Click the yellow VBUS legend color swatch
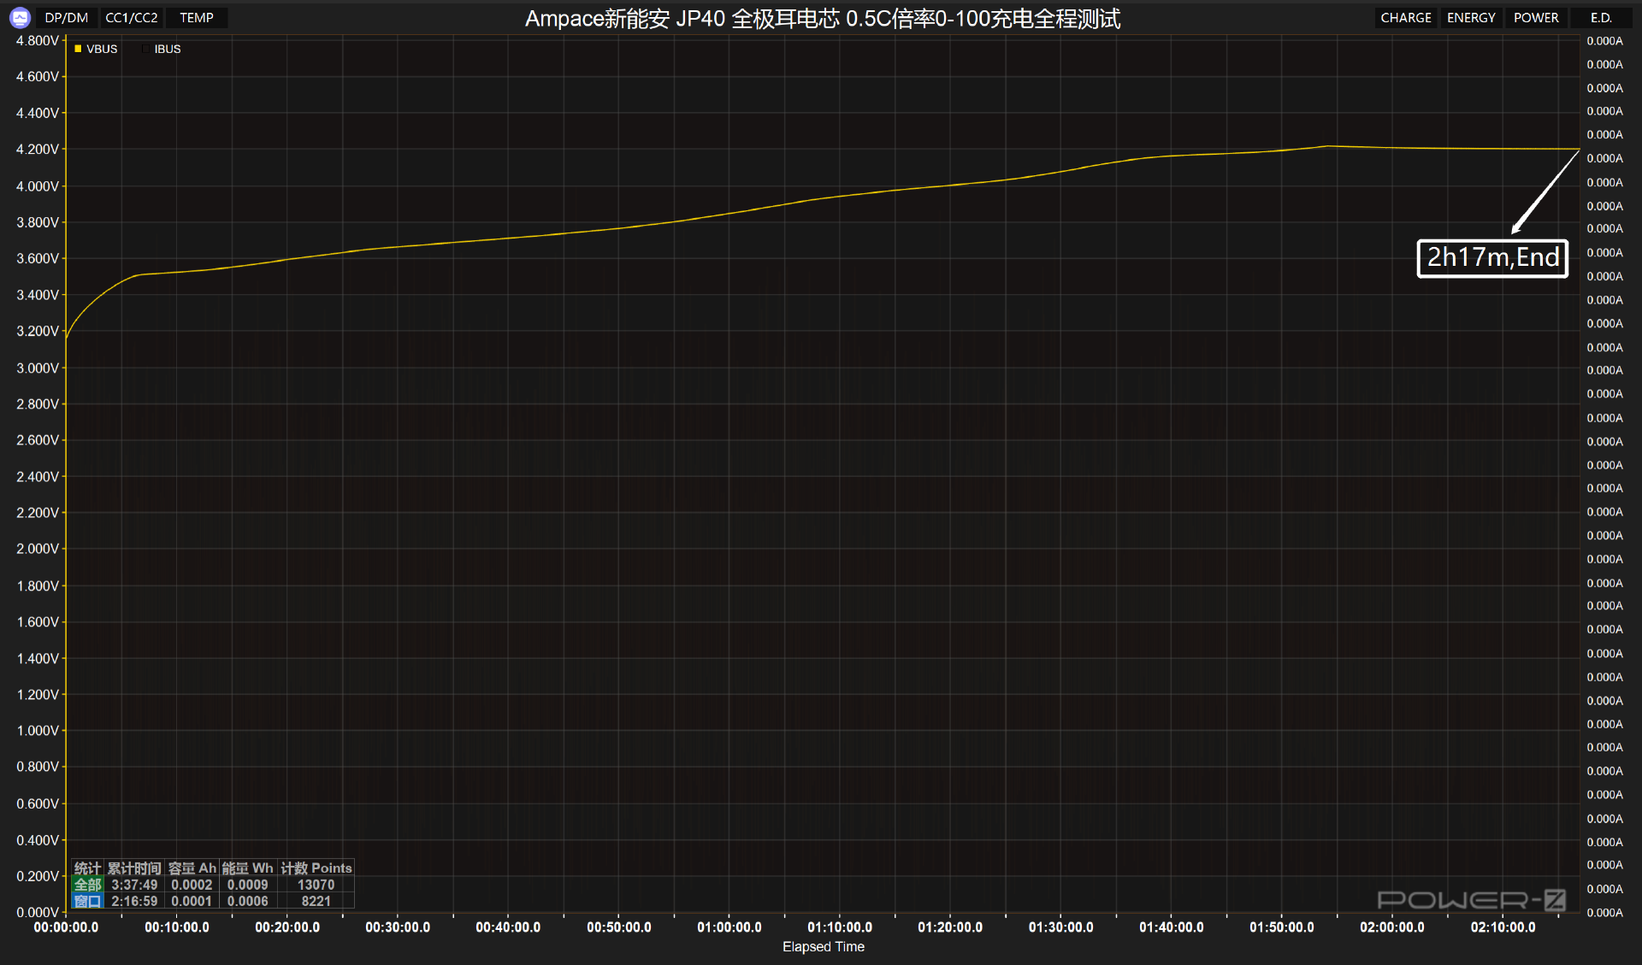The width and height of the screenshot is (1642, 965). click(78, 49)
